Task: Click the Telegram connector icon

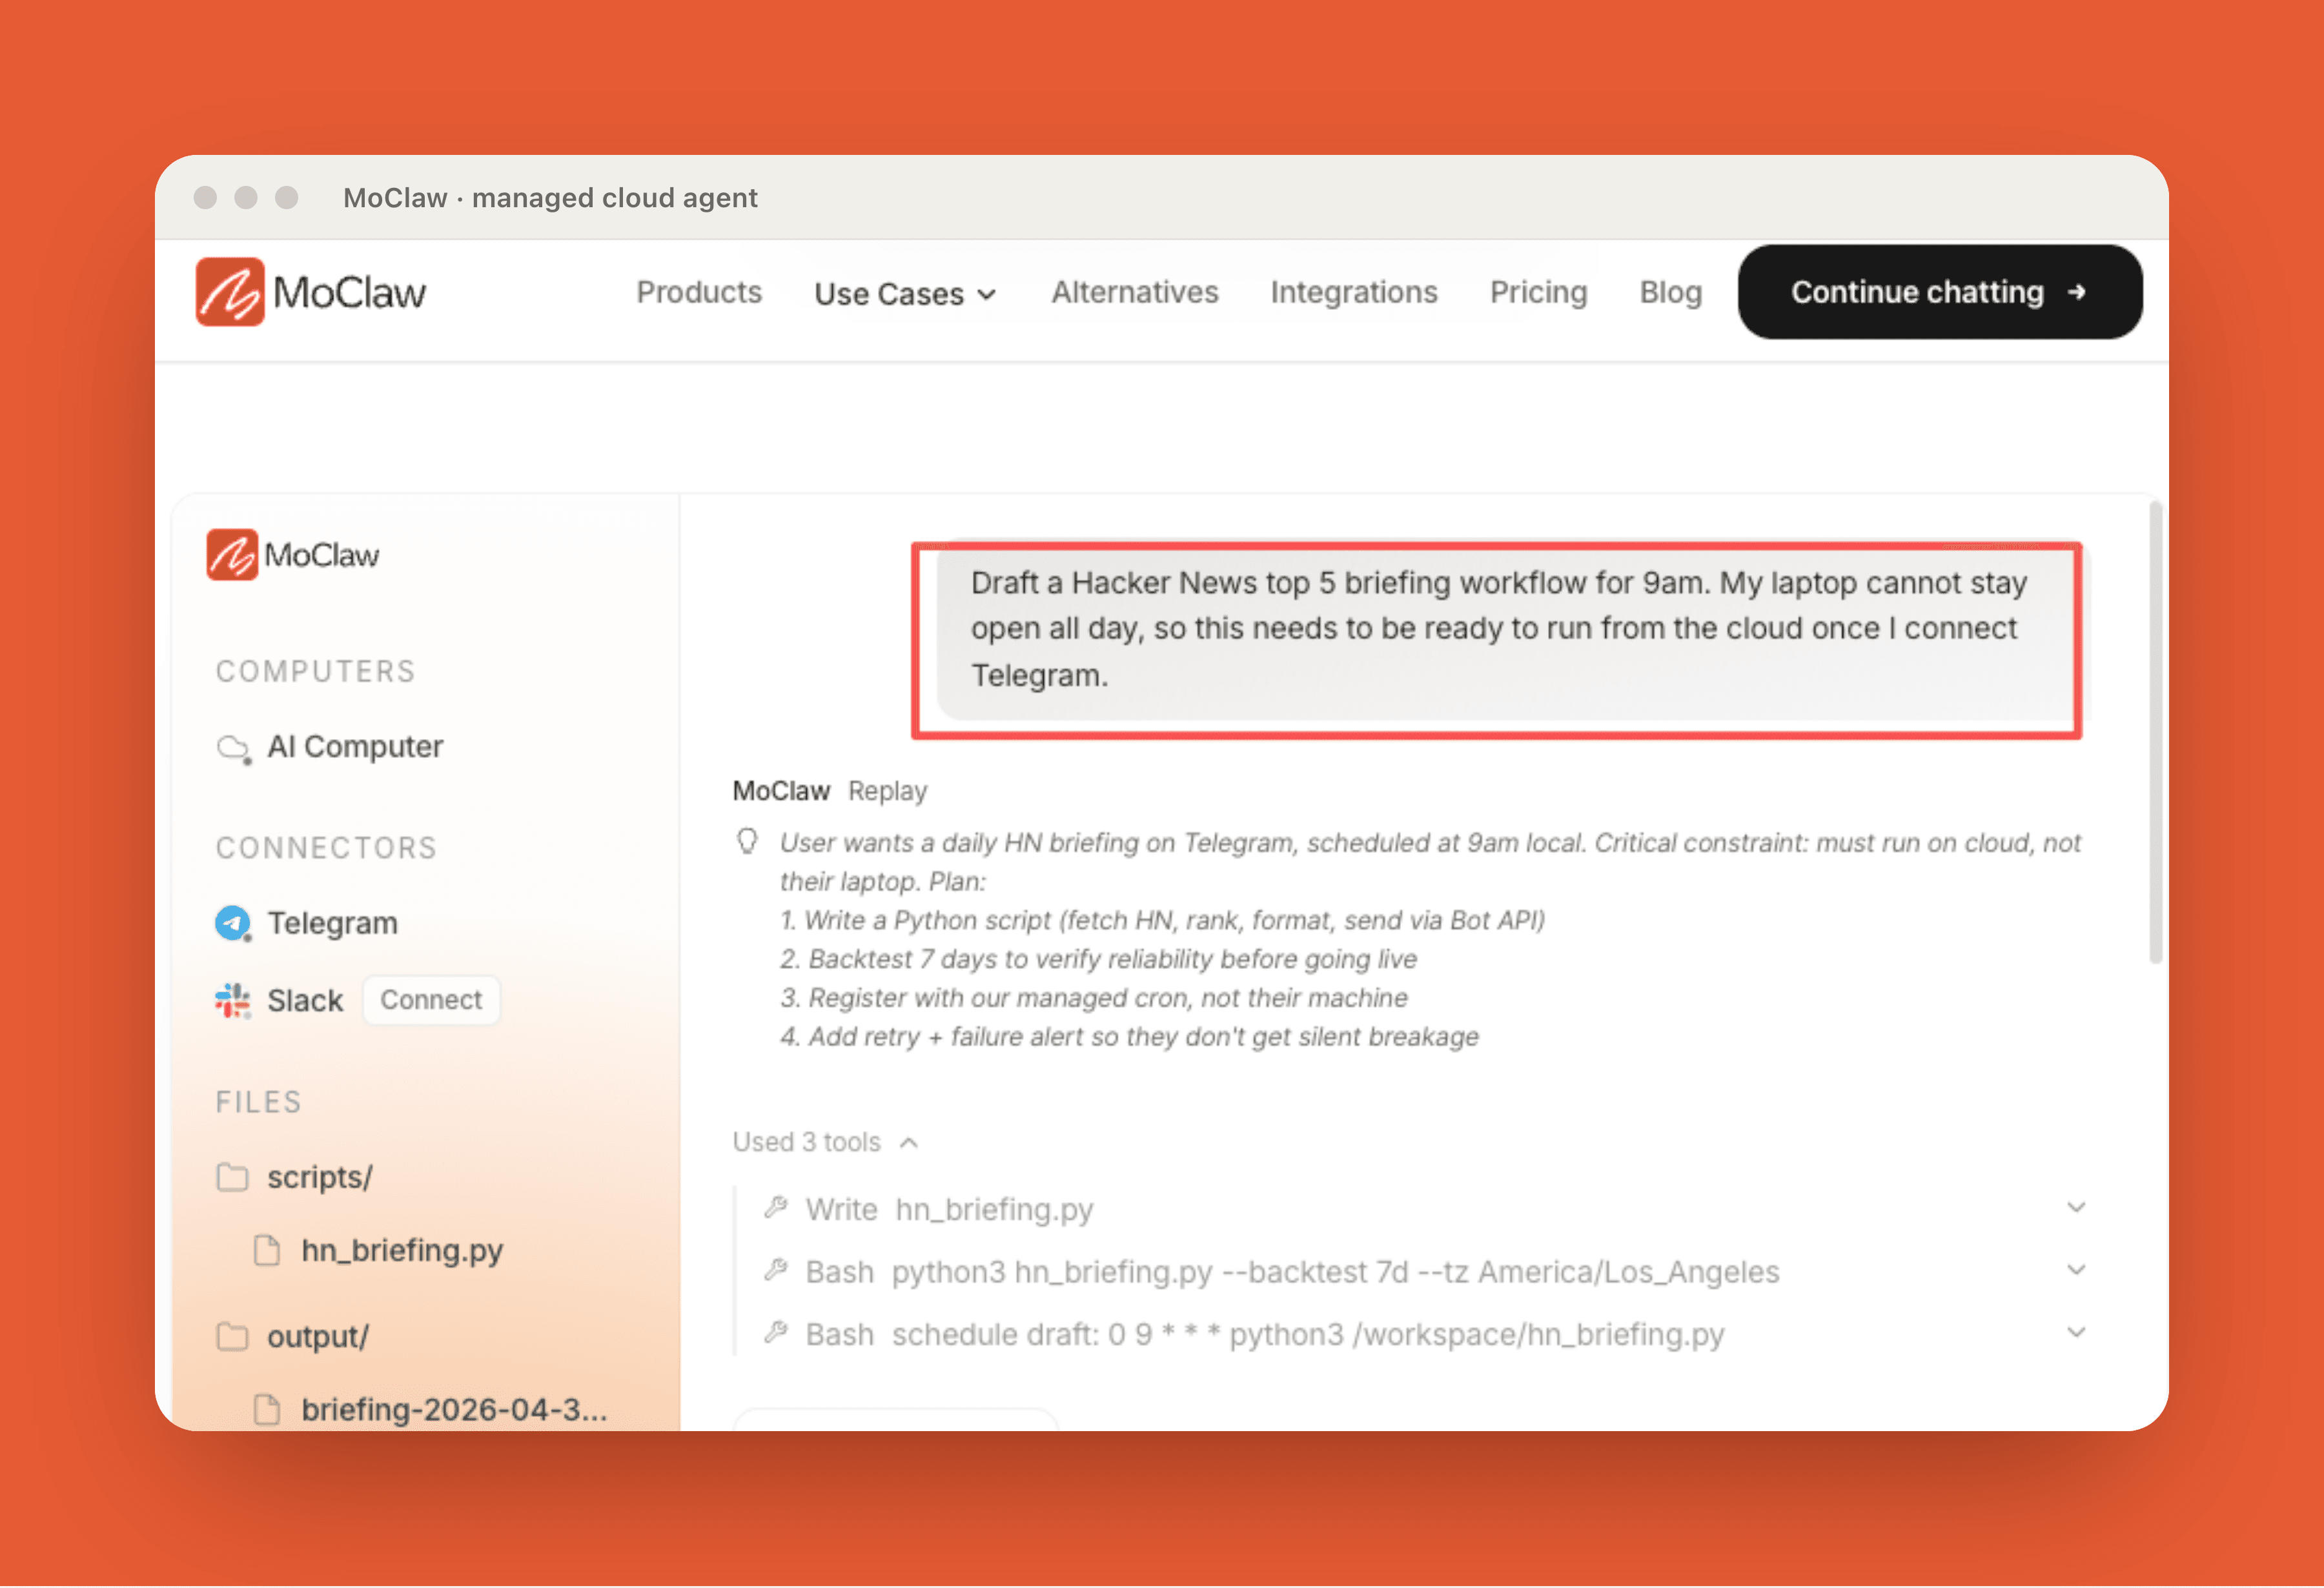Action: (233, 923)
